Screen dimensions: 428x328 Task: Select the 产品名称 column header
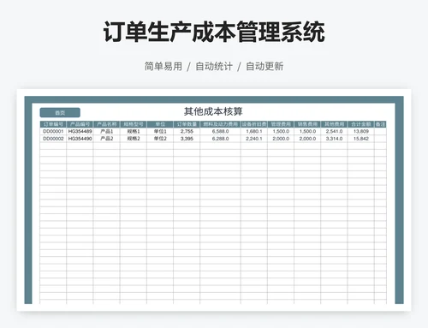[107, 124]
